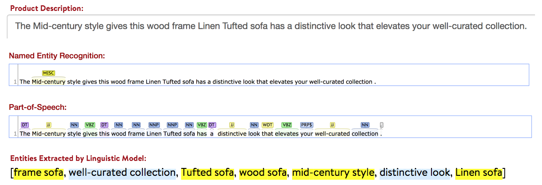Select the "well-curated collection" extracted entity
Screen dimensions: 542x185
coord(122,173)
